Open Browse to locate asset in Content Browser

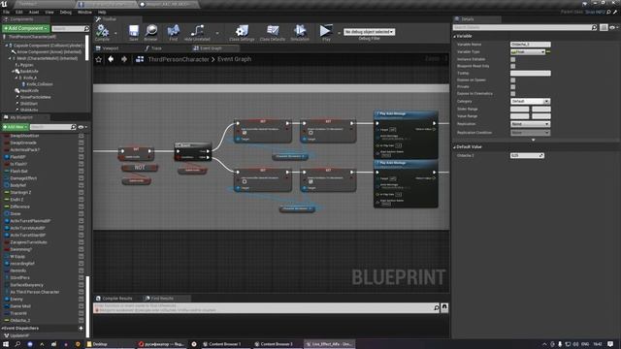(151, 31)
